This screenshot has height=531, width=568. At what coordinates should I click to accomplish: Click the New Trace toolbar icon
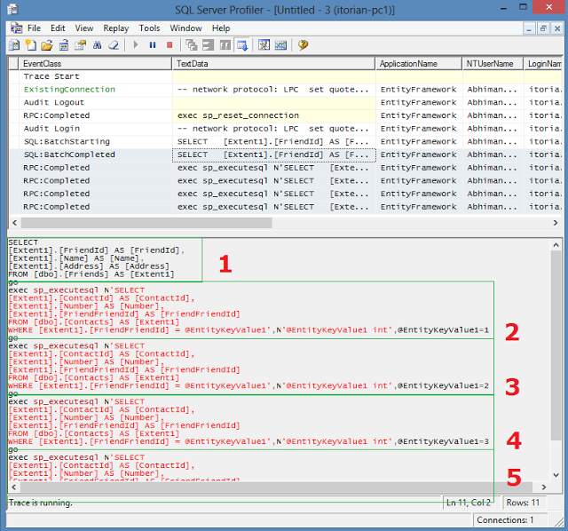14,44
